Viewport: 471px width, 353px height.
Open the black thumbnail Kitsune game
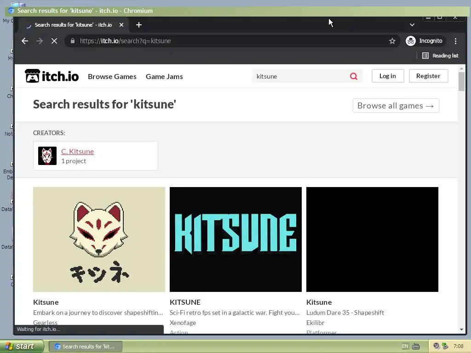click(372, 239)
